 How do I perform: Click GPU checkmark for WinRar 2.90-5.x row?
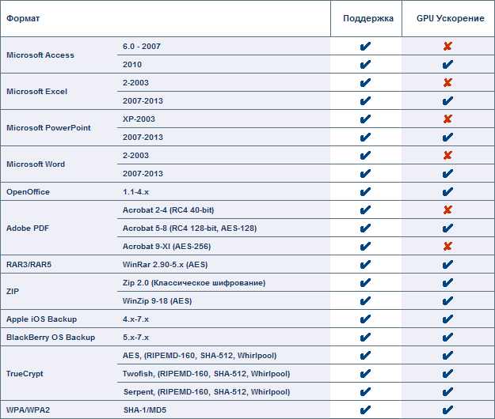click(447, 265)
